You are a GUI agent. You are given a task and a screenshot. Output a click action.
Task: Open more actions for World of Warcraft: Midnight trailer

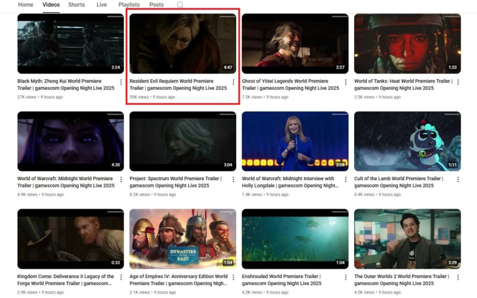[x=121, y=180]
